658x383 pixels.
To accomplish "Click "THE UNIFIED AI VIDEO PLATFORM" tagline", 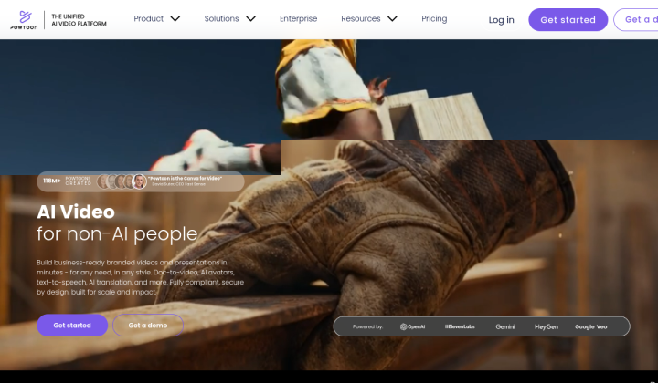I will [79, 20].
